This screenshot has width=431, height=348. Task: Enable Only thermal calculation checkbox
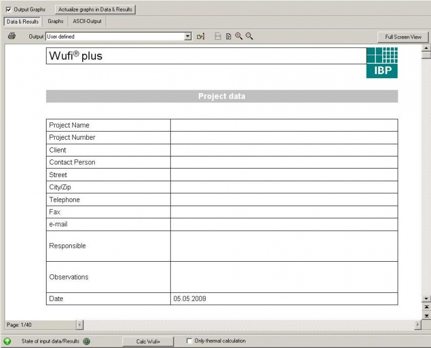[189, 341]
